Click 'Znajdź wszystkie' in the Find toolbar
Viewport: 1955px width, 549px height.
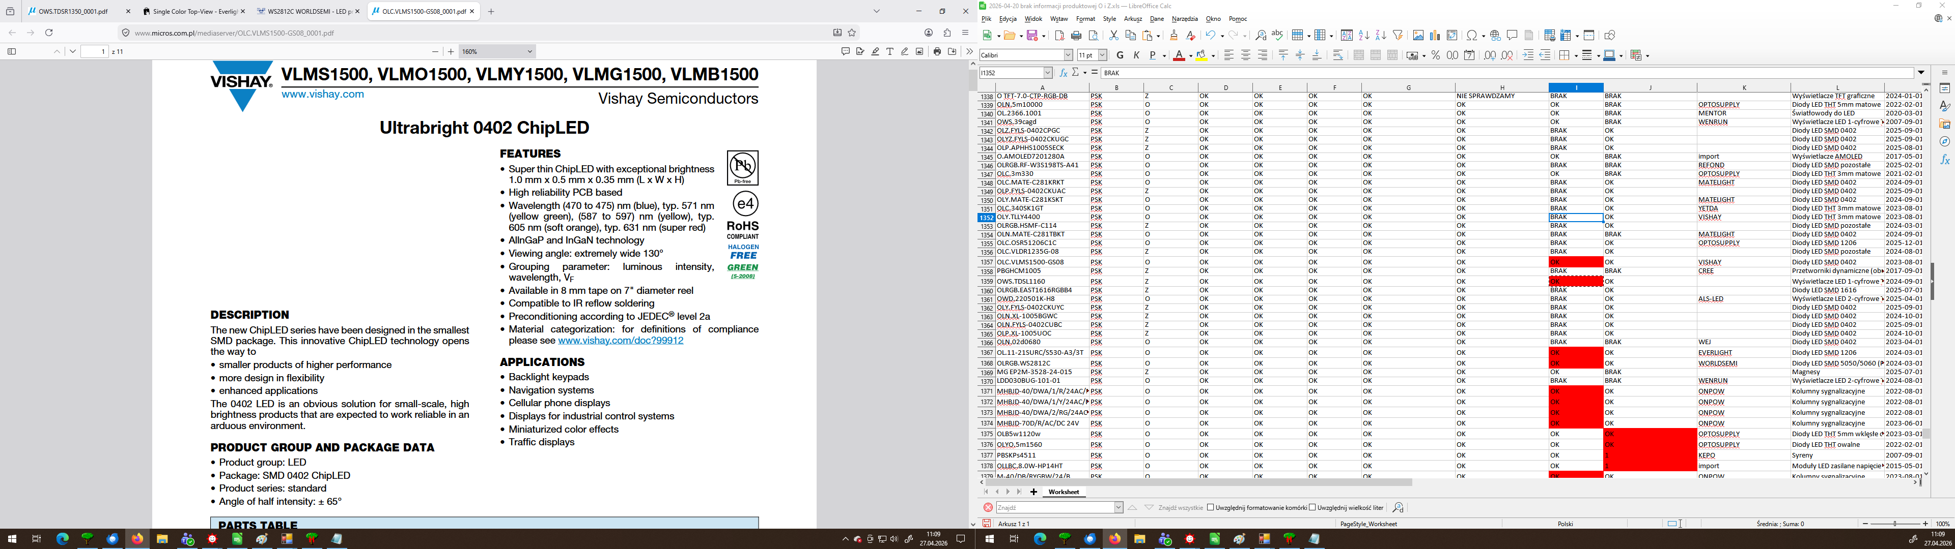[1181, 507]
